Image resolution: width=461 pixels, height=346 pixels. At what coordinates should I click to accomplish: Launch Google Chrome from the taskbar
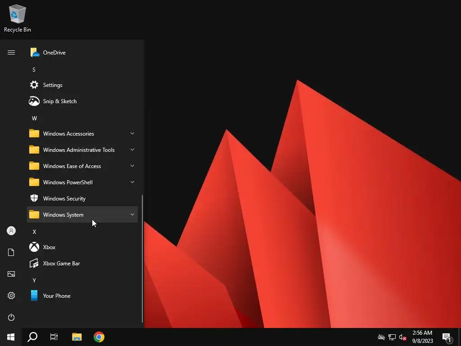99,337
